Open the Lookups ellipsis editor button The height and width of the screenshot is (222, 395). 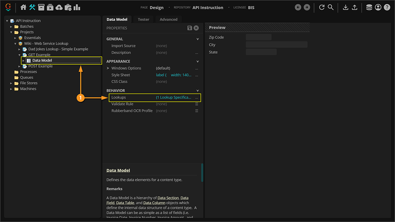tap(197, 97)
